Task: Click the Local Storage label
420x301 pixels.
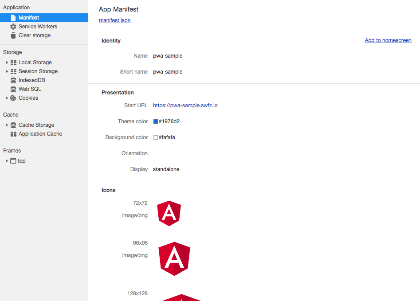Action: click(35, 63)
